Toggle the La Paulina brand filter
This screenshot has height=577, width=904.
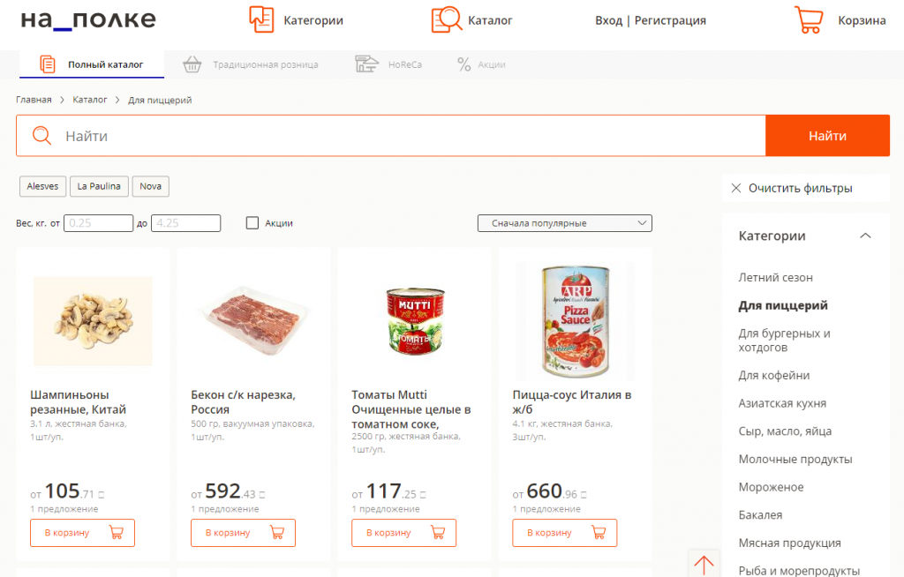click(x=99, y=186)
